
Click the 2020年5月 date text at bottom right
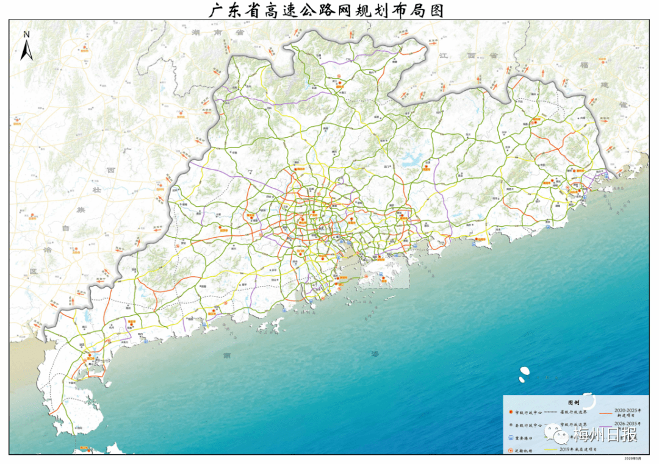pos(633,459)
